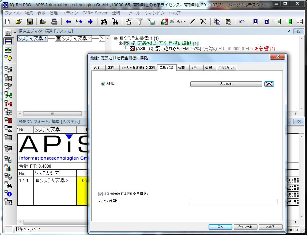
Task: Open the layout dropdown arrow atop the left sidebar
Action: point(15,32)
